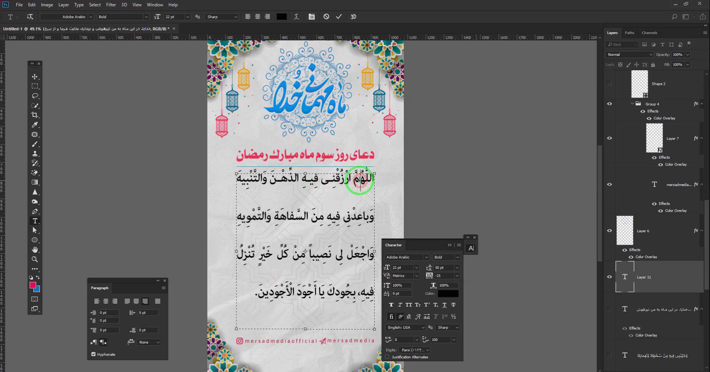Screen dimensions: 710x372
Task: Cancel current text edits
Action: click(x=326, y=17)
